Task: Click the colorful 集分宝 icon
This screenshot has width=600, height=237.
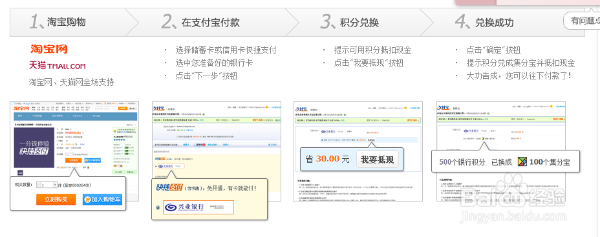Action: [x=522, y=161]
